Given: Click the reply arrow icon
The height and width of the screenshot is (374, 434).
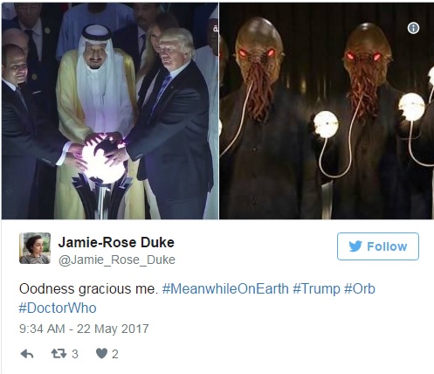Looking at the screenshot, I should [x=27, y=354].
